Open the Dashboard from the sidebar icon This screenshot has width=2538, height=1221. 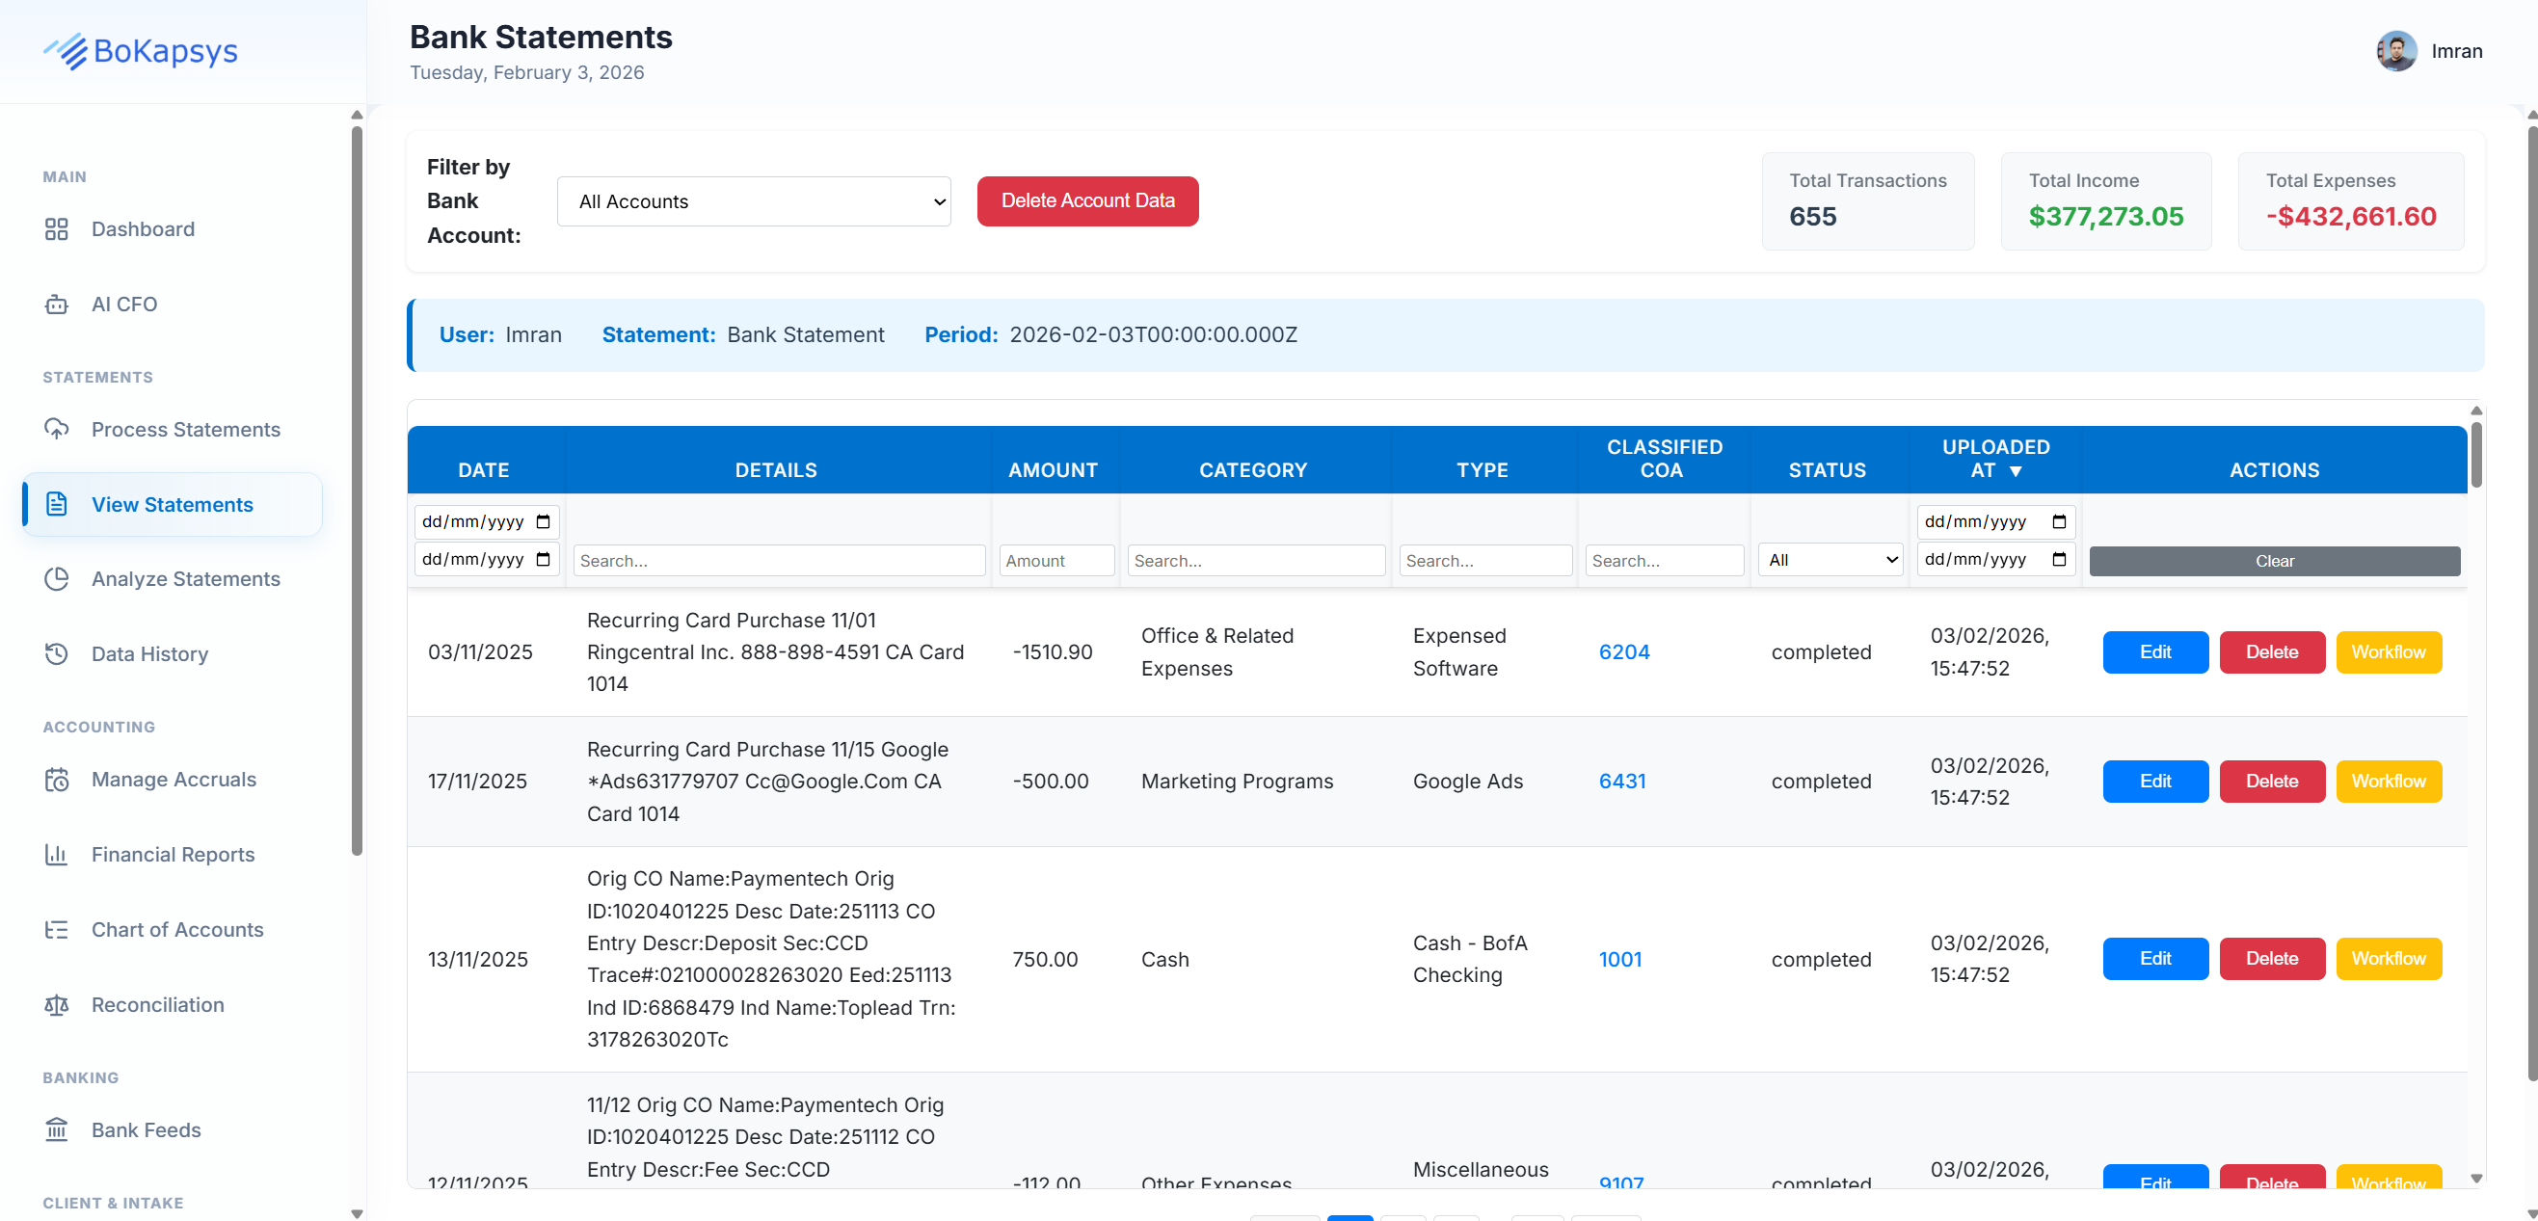tap(56, 228)
